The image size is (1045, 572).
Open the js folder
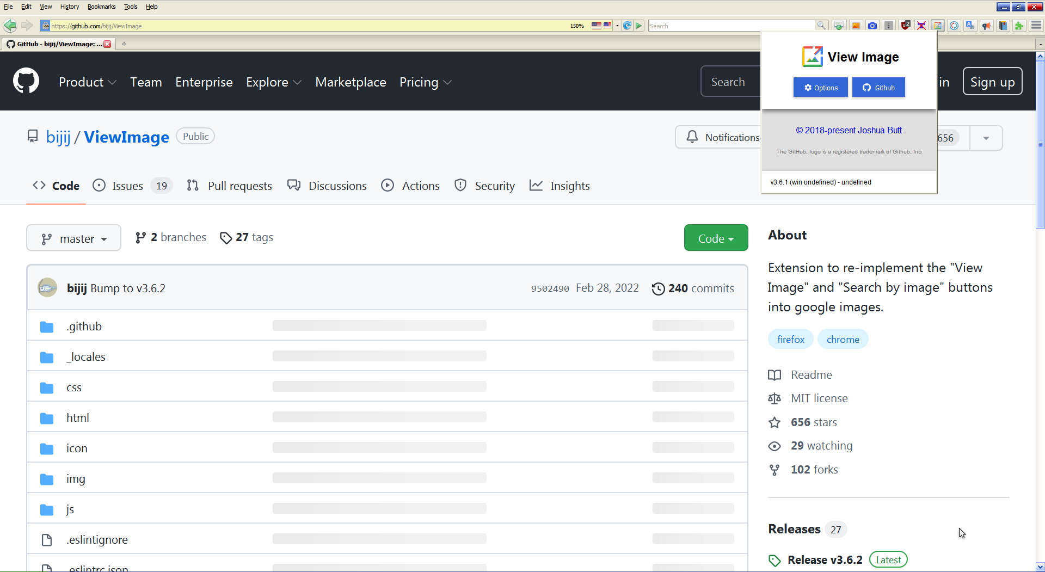(x=70, y=509)
